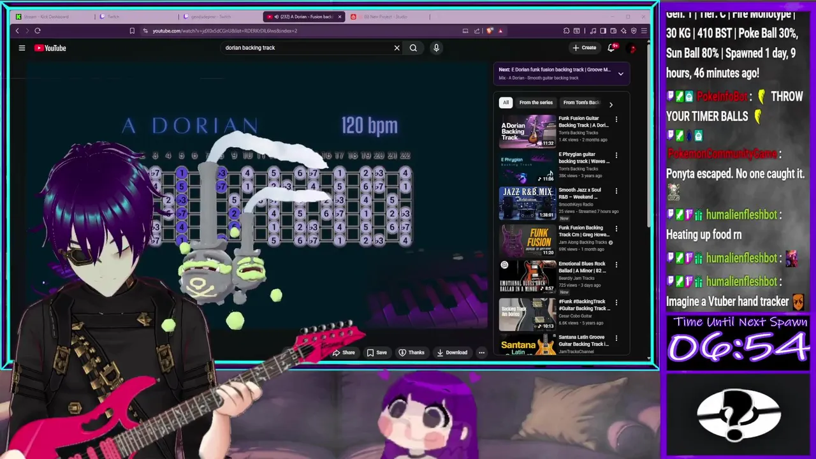The height and width of the screenshot is (459, 816).
Task: Switch to the New Project Studio tab
Action: coord(388,17)
